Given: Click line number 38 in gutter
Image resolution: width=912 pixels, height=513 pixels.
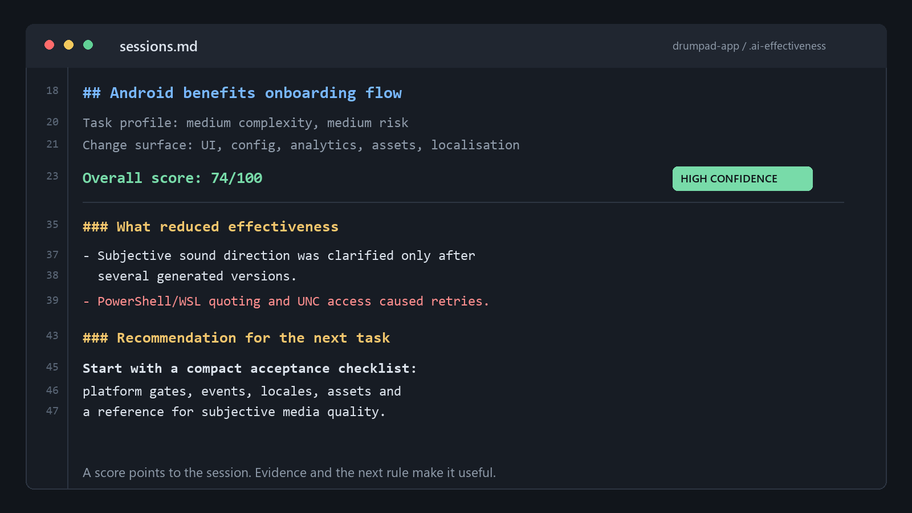Looking at the screenshot, I should pyautogui.click(x=52, y=275).
